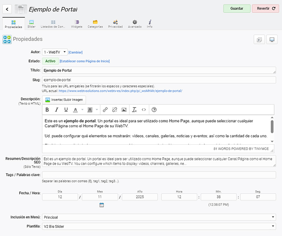The image size is (282, 236).
Task: Click the duplicate page icon button
Action: point(259,39)
